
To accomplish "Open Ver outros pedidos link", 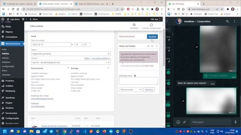I will (x=101, y=58).
